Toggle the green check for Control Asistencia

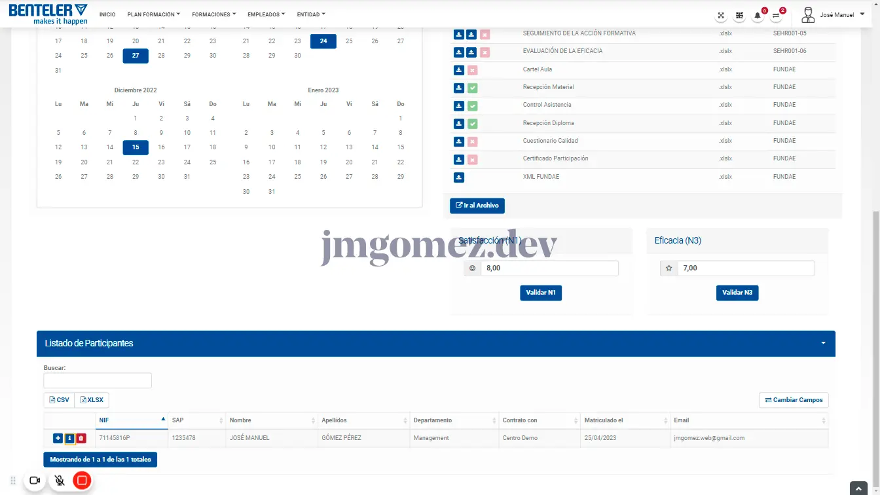point(472,105)
